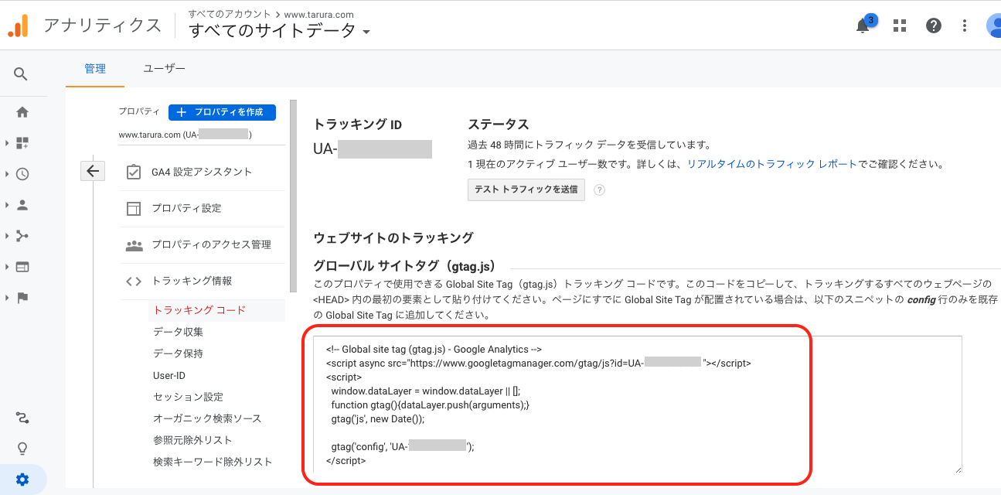
Task: Open Behavior icon in sidebar
Action: pyautogui.click(x=22, y=267)
